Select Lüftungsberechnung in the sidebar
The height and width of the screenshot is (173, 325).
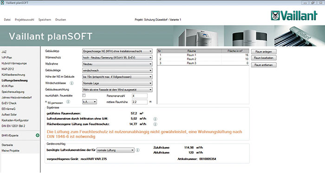pos(14,80)
